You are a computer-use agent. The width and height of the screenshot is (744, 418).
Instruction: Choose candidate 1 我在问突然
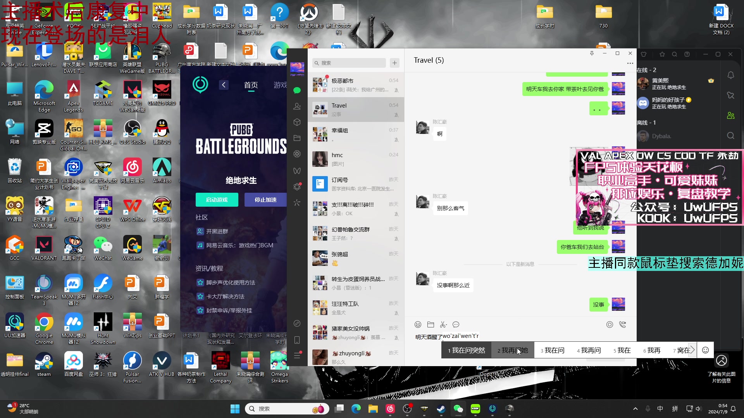point(467,350)
